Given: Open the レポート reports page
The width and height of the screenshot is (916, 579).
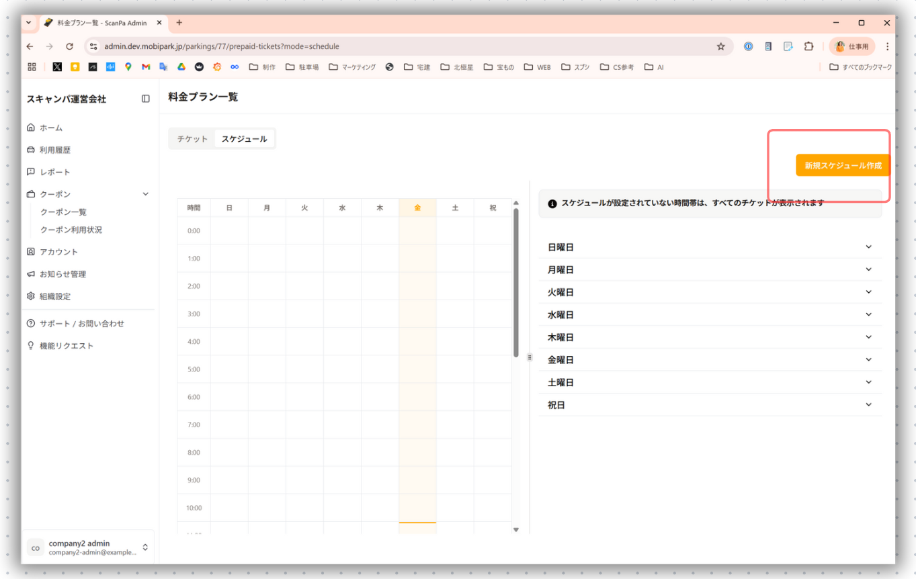Looking at the screenshot, I should click(x=54, y=172).
